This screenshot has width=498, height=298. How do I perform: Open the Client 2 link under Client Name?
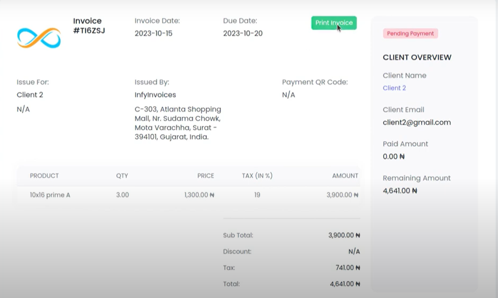coord(394,88)
